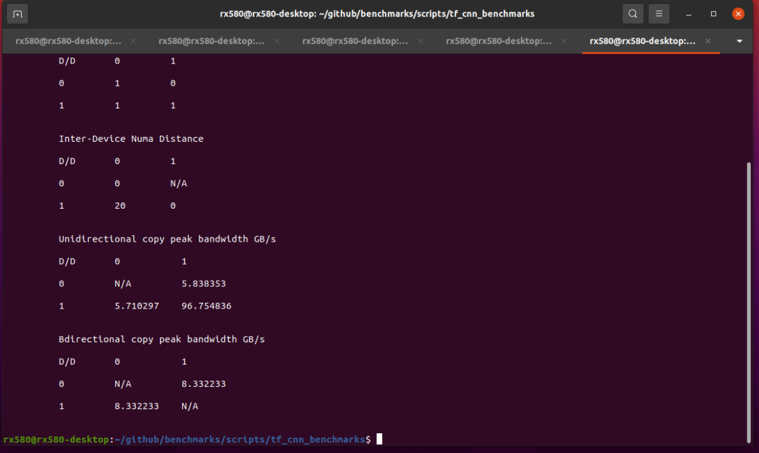Select the active fifth terminal tab
The image size is (759, 453).
[x=642, y=41]
